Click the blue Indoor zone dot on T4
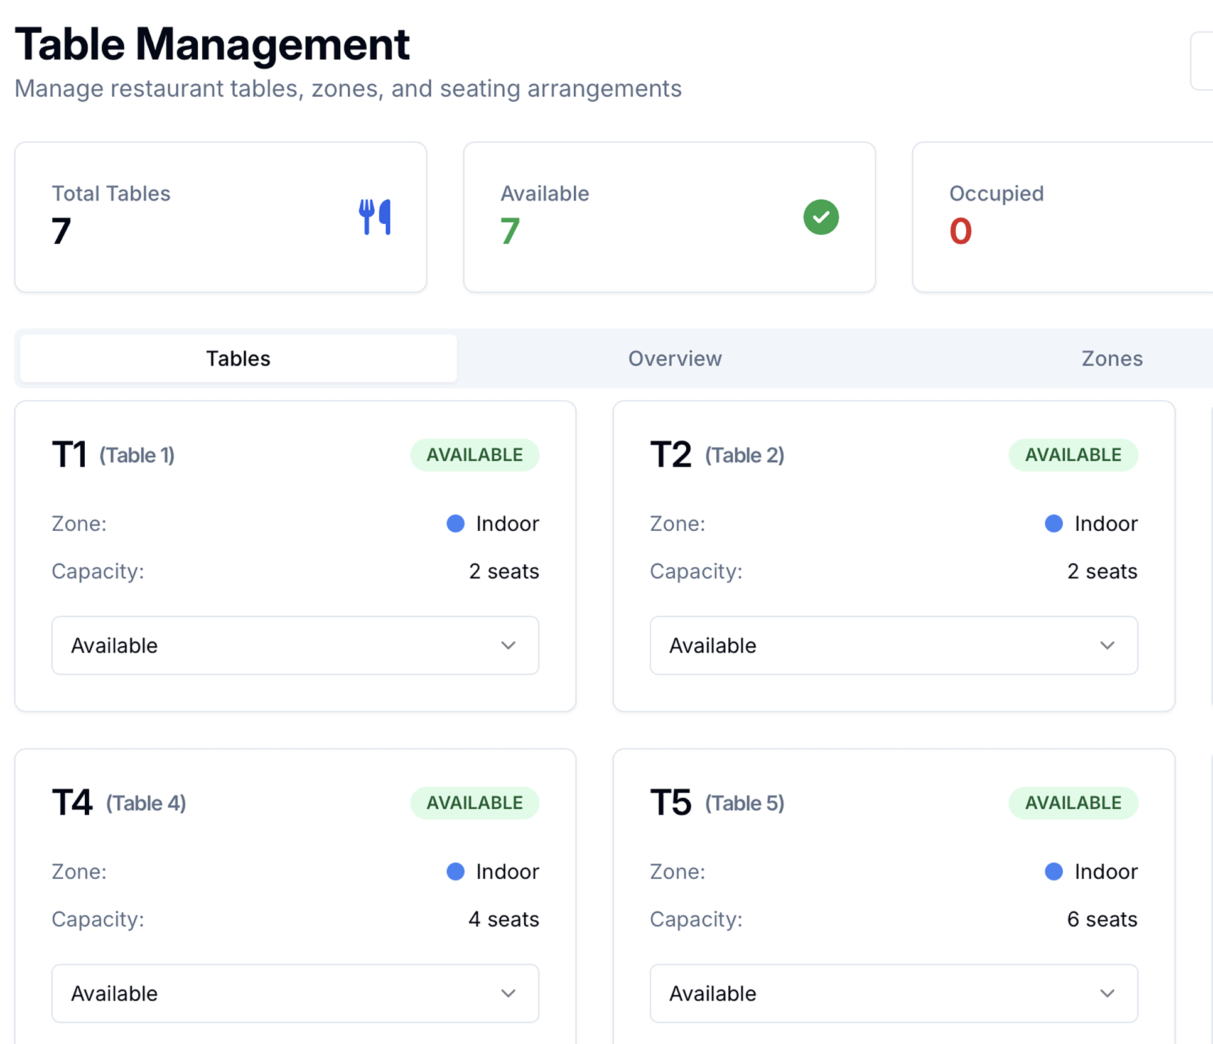The image size is (1213, 1044). 455,871
